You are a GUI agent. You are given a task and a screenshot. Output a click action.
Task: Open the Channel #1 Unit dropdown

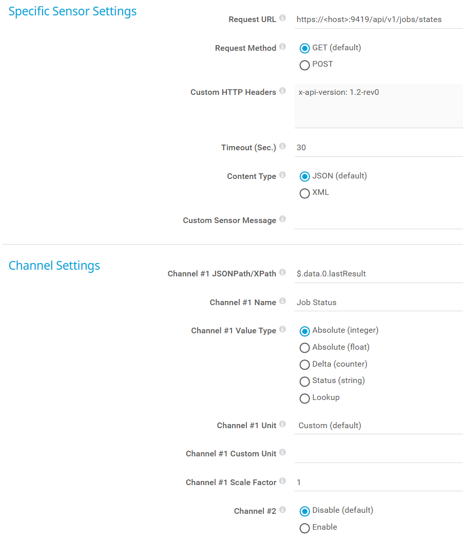(378, 426)
